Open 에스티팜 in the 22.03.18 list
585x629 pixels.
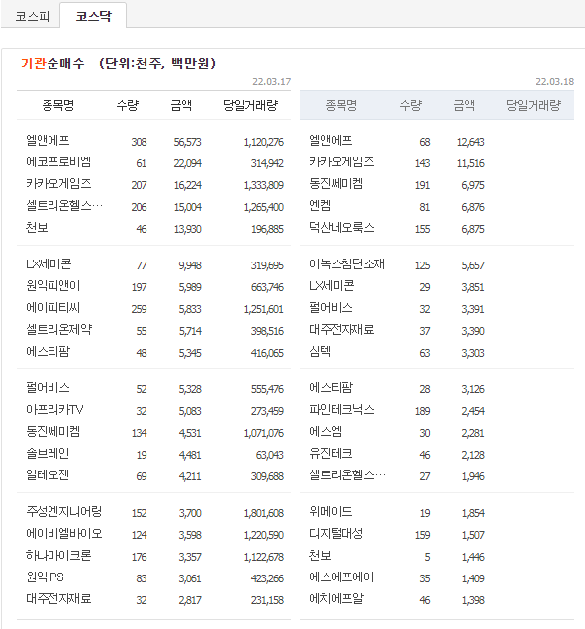click(x=332, y=388)
